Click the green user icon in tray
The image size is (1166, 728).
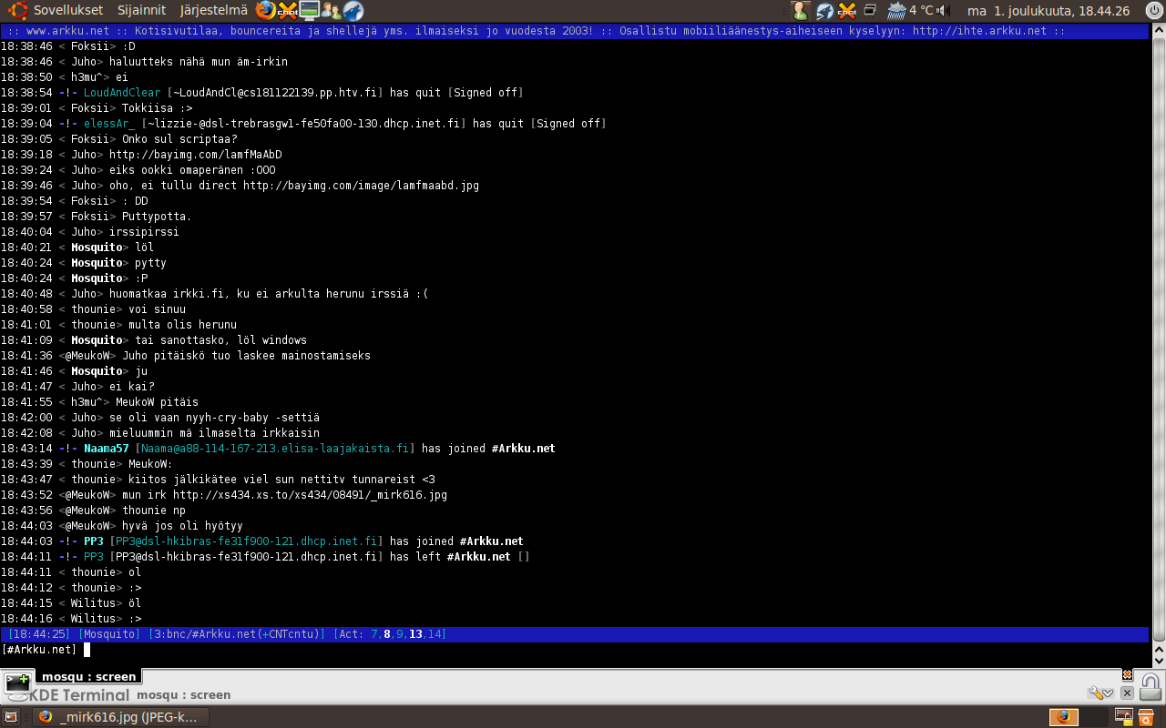coord(800,11)
